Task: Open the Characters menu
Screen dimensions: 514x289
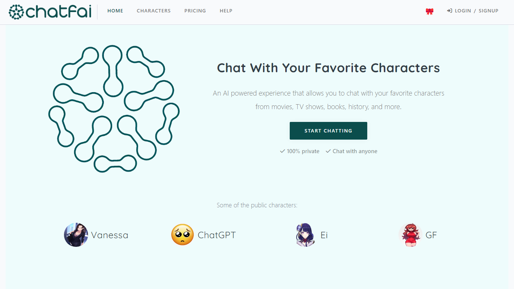Action: tap(154, 11)
